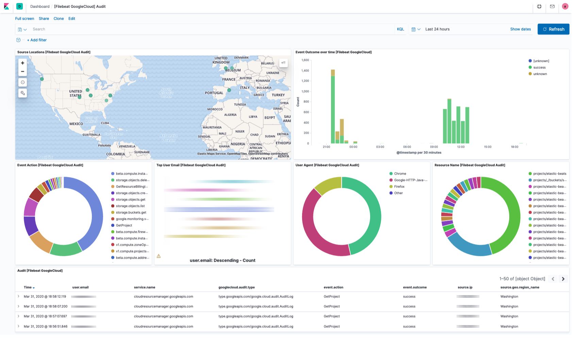Click the Elastic logo in the top-left corner
The image size is (579, 339).
[x=6, y=6]
